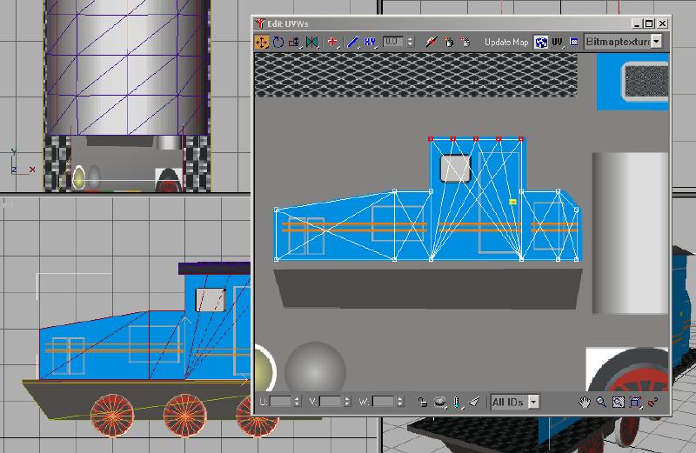This screenshot has height=453, width=696.
Task: Click the falloff value spinner arrows
Action: [410, 42]
